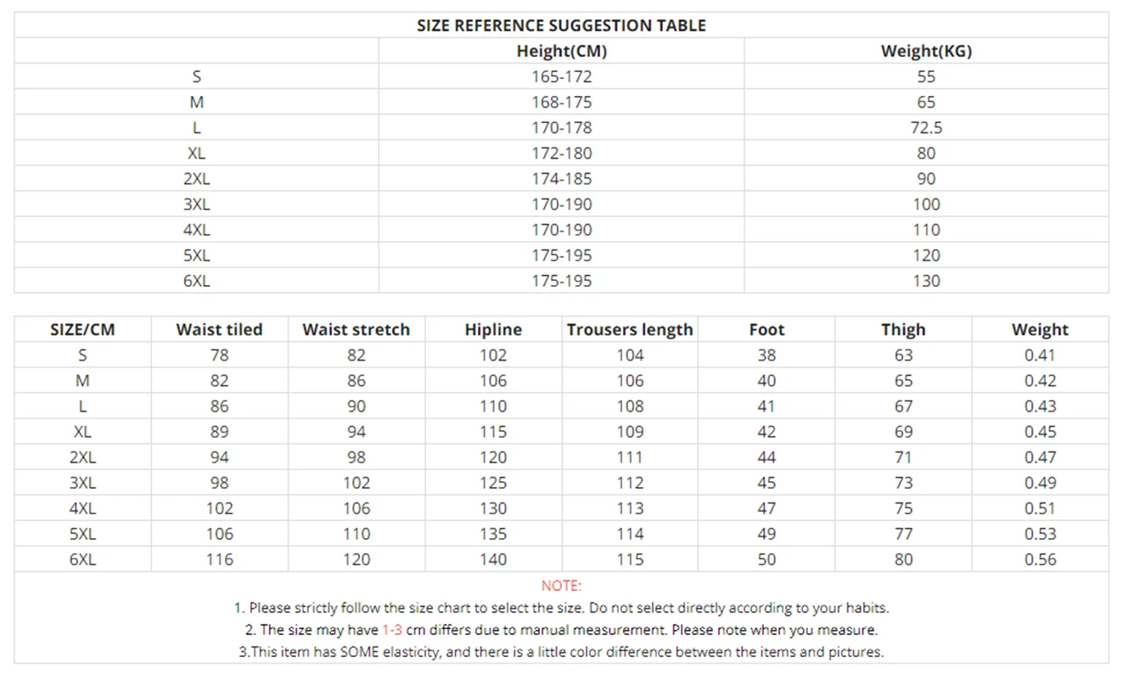
Task: Click the 0.56 weight cell
Action: coord(1040,559)
